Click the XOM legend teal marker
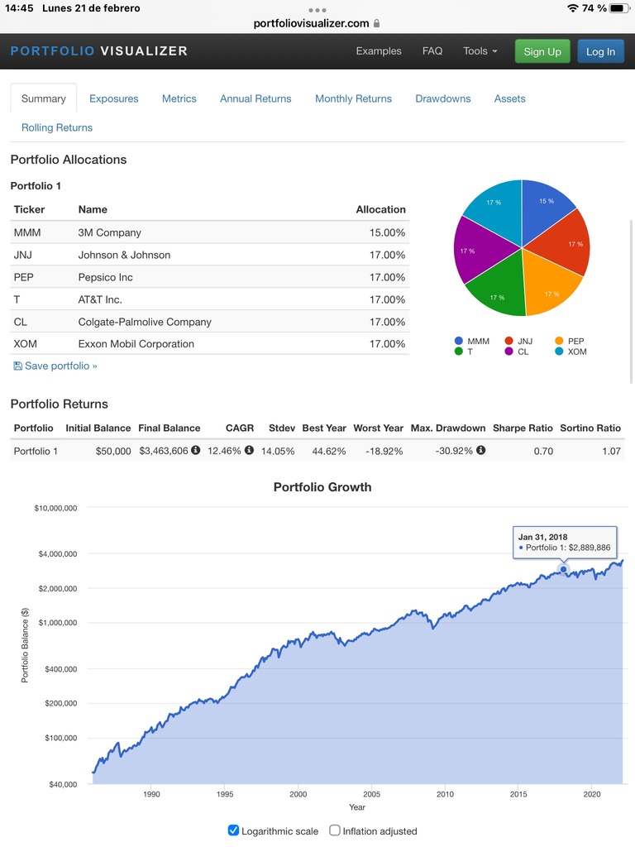Screen dimensions: 635x847 pyautogui.click(x=559, y=352)
